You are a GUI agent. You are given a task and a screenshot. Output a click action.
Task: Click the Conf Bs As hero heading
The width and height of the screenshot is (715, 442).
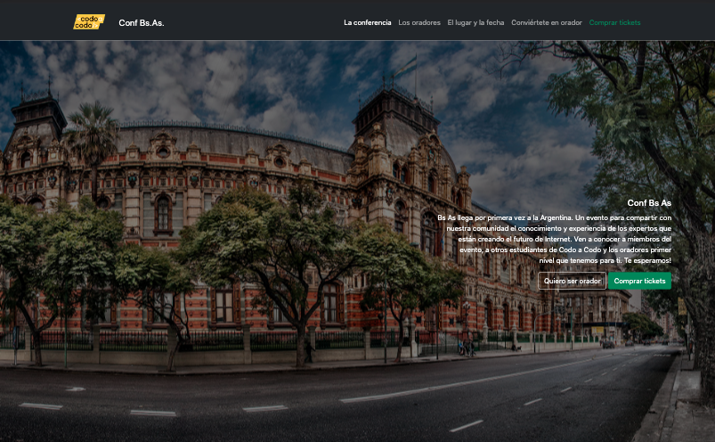pyautogui.click(x=649, y=203)
